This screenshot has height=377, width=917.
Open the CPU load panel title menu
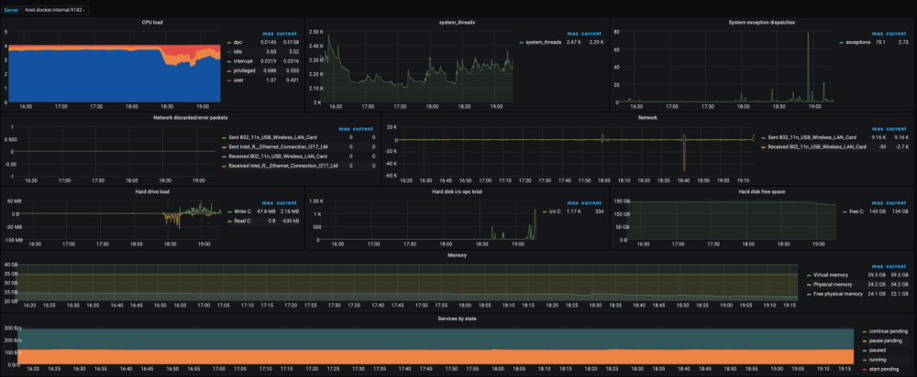(153, 22)
